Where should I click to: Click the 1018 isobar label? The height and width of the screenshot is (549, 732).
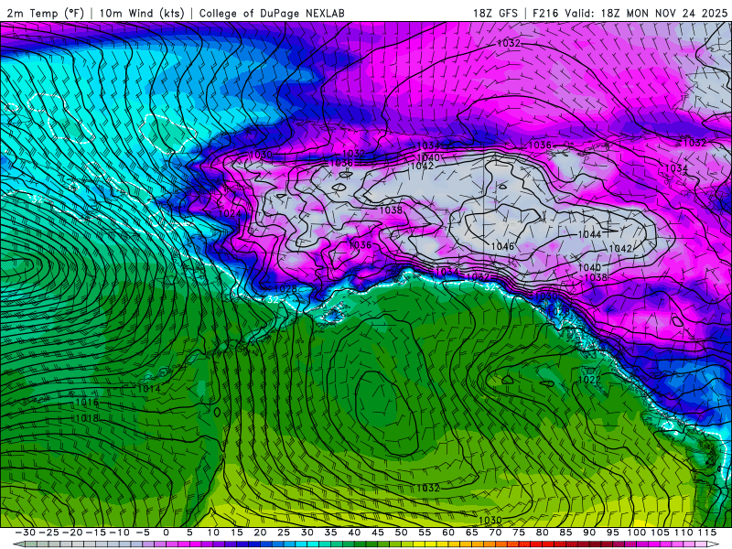87,418
